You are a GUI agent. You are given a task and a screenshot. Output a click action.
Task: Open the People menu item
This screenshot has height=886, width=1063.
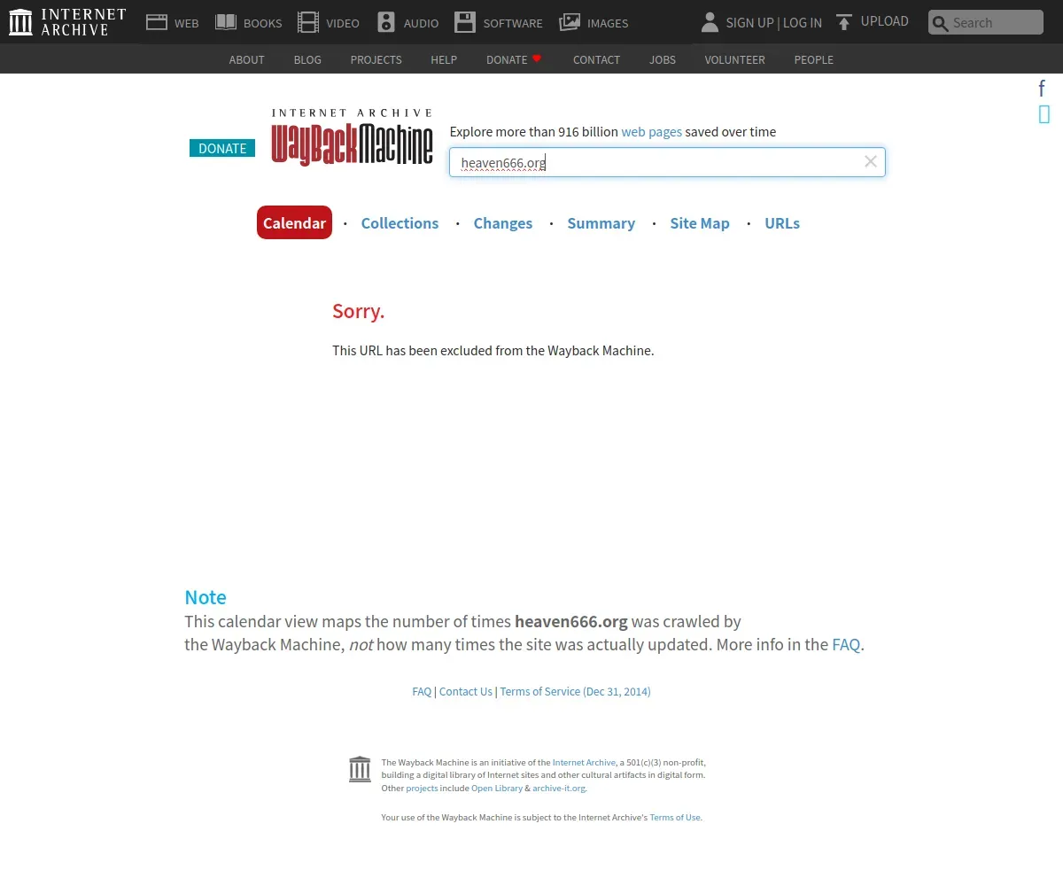813,59
